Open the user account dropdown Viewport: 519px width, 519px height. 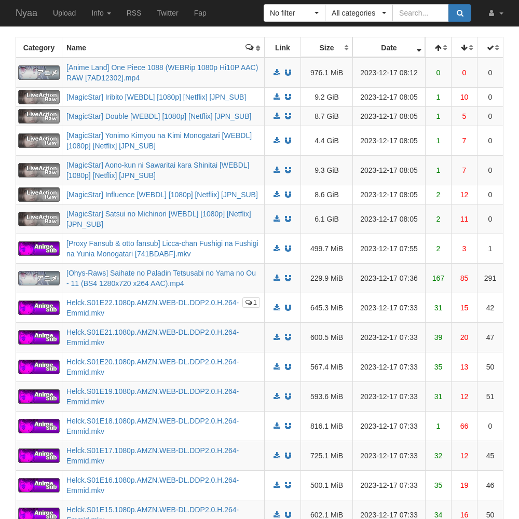tap(496, 13)
